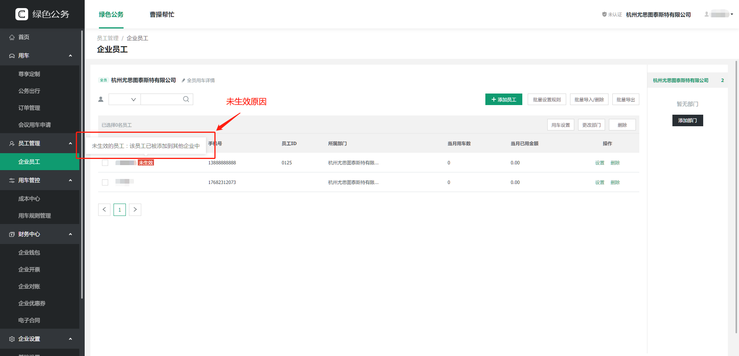Go to the previous page arrow

(x=104, y=210)
